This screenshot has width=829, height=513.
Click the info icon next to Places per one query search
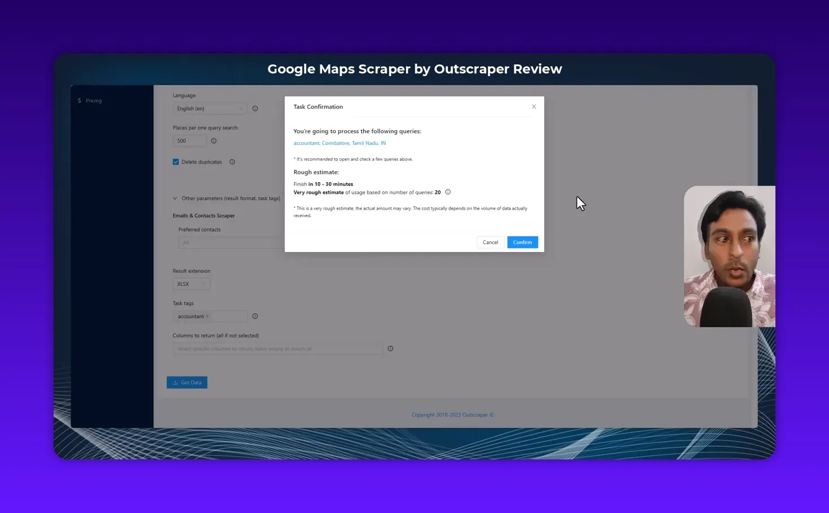click(214, 140)
